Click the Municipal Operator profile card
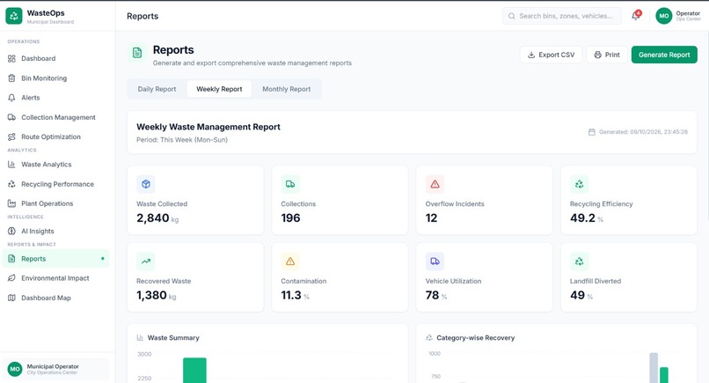The width and height of the screenshot is (709, 383). (56, 369)
